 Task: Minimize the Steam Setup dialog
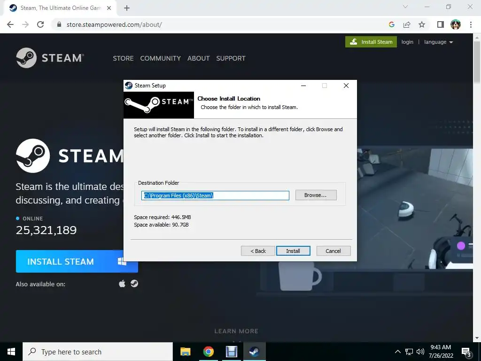303,86
